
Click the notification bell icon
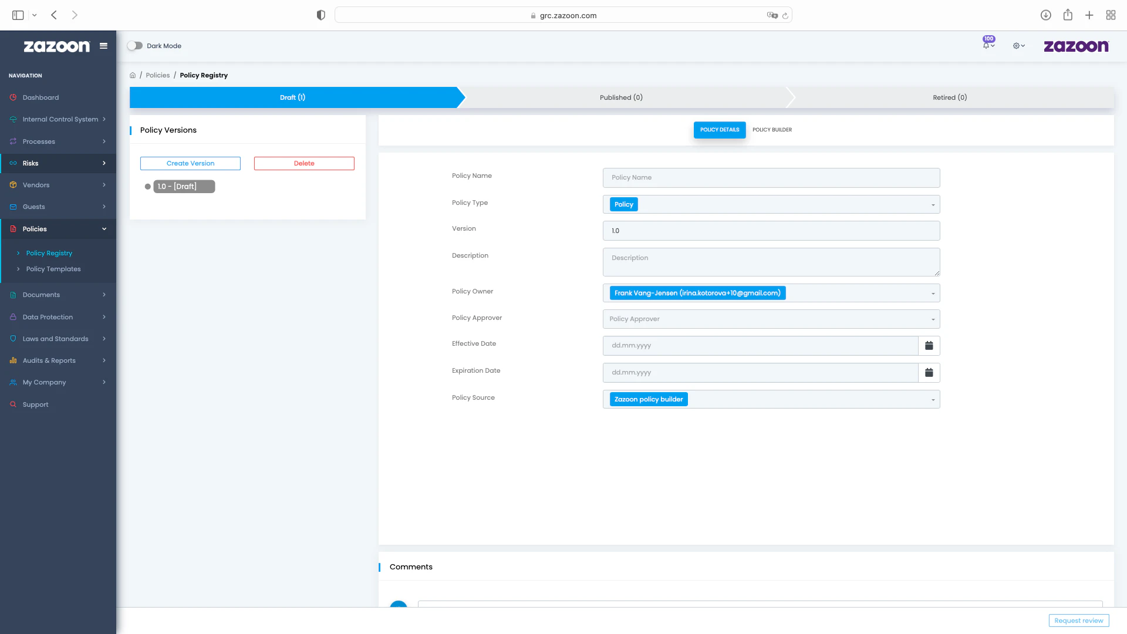986,45
